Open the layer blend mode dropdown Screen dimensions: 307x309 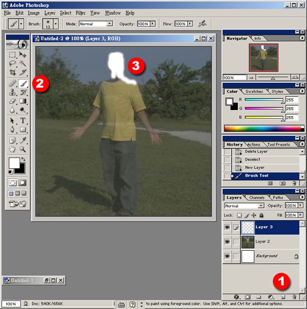[261, 206]
